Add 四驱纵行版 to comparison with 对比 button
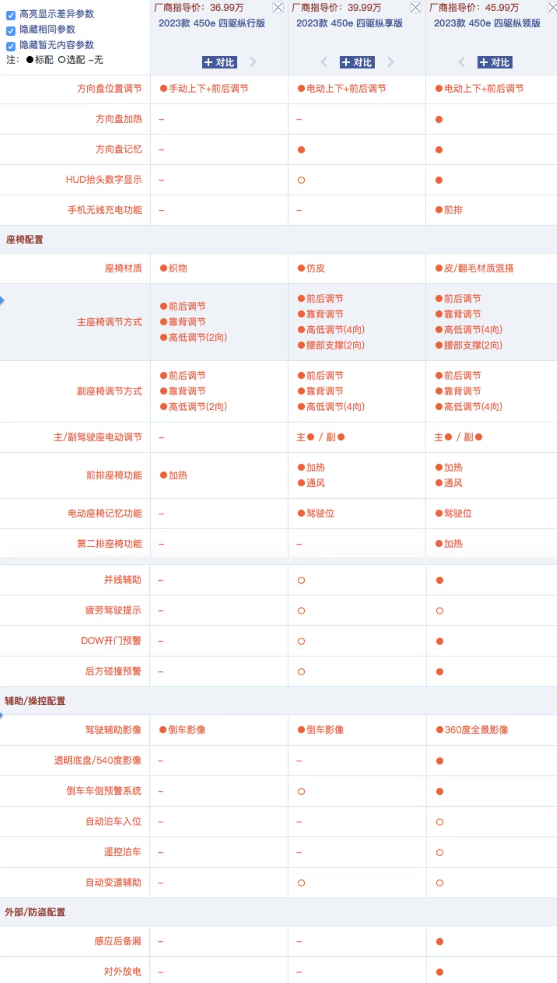The width and height of the screenshot is (557, 983). pyautogui.click(x=219, y=62)
